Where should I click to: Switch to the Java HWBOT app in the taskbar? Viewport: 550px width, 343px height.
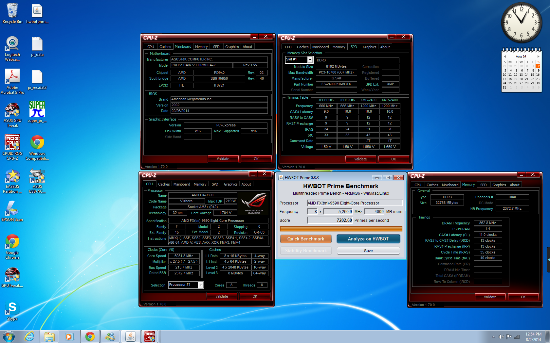[130, 336]
